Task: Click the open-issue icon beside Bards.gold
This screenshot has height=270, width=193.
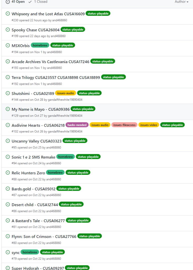Action: tap(8, 189)
